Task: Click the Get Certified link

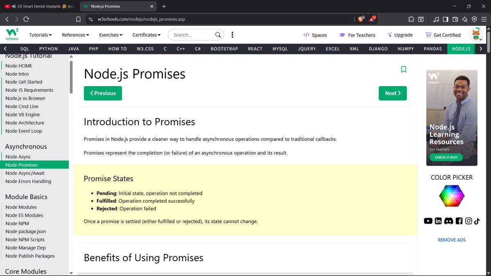Action: point(443,35)
